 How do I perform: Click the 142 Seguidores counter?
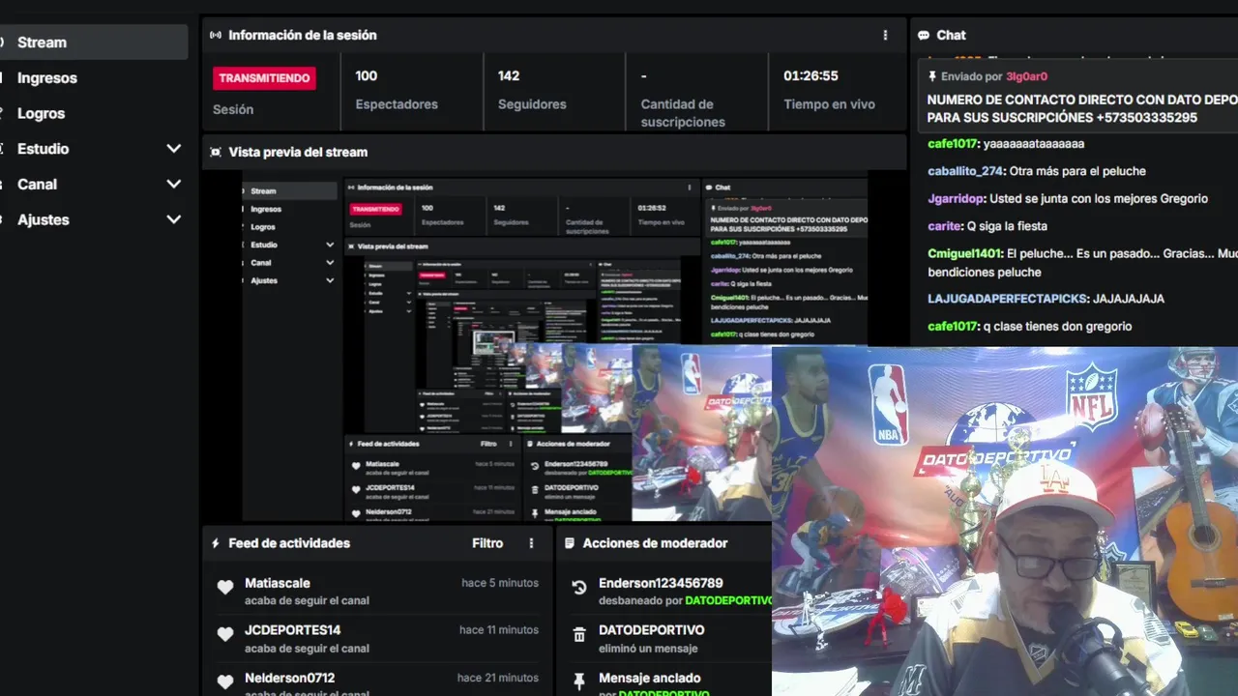(532, 90)
